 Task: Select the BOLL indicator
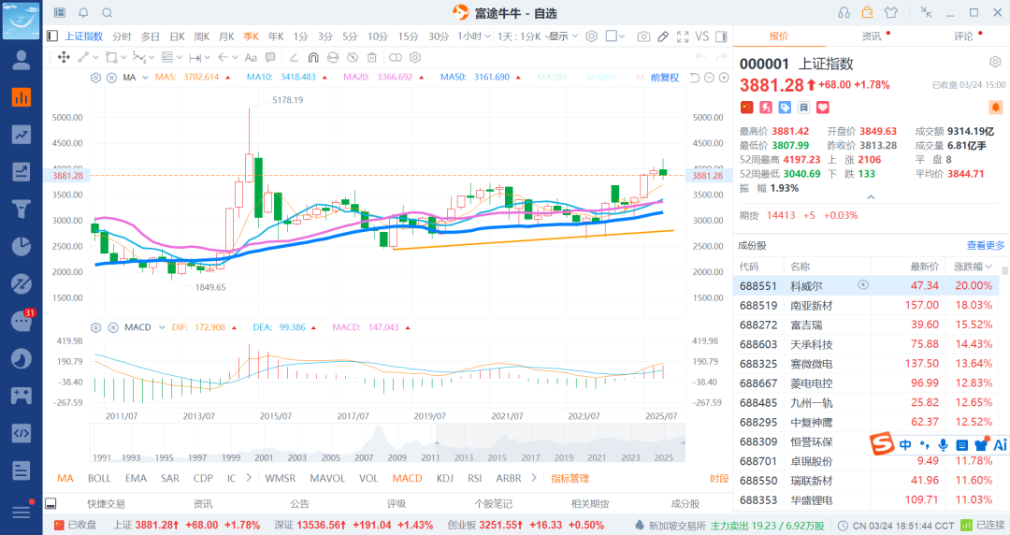[x=99, y=478]
